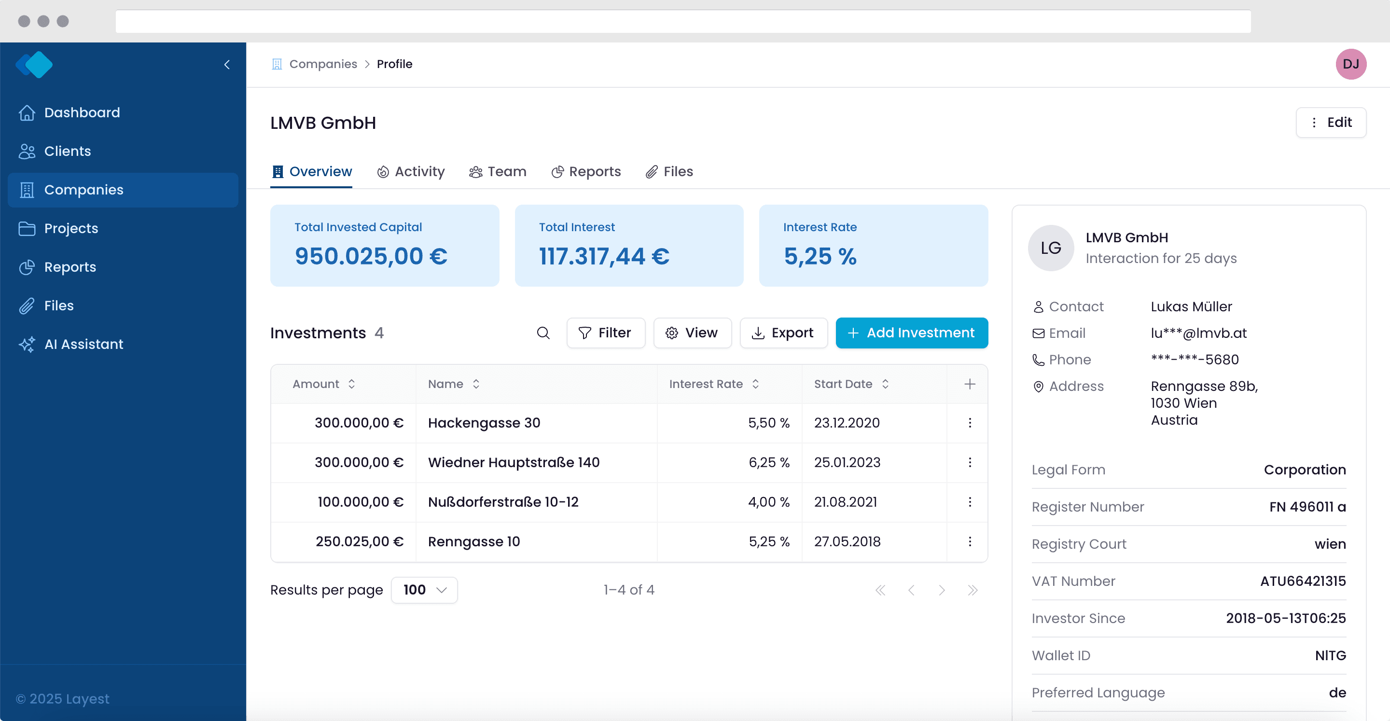Open the Team tab
Viewport: 1390px width, 721px height.
[498, 172]
